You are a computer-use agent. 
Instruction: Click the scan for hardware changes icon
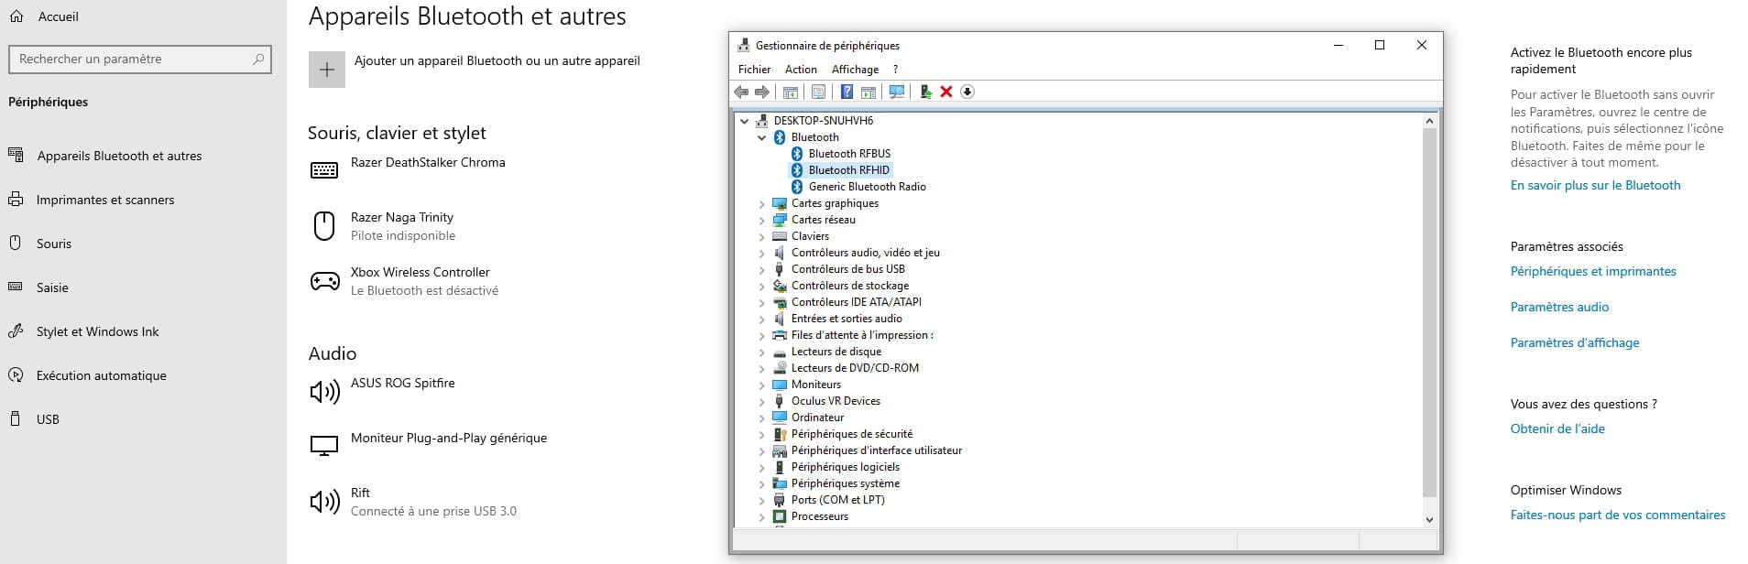coord(897,92)
